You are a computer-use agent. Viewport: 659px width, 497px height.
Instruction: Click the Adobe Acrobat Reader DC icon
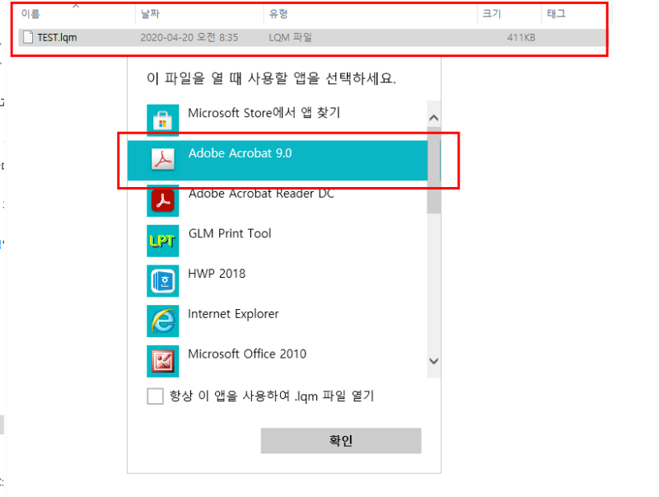[162, 199]
